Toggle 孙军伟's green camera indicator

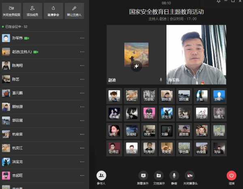click(27, 38)
